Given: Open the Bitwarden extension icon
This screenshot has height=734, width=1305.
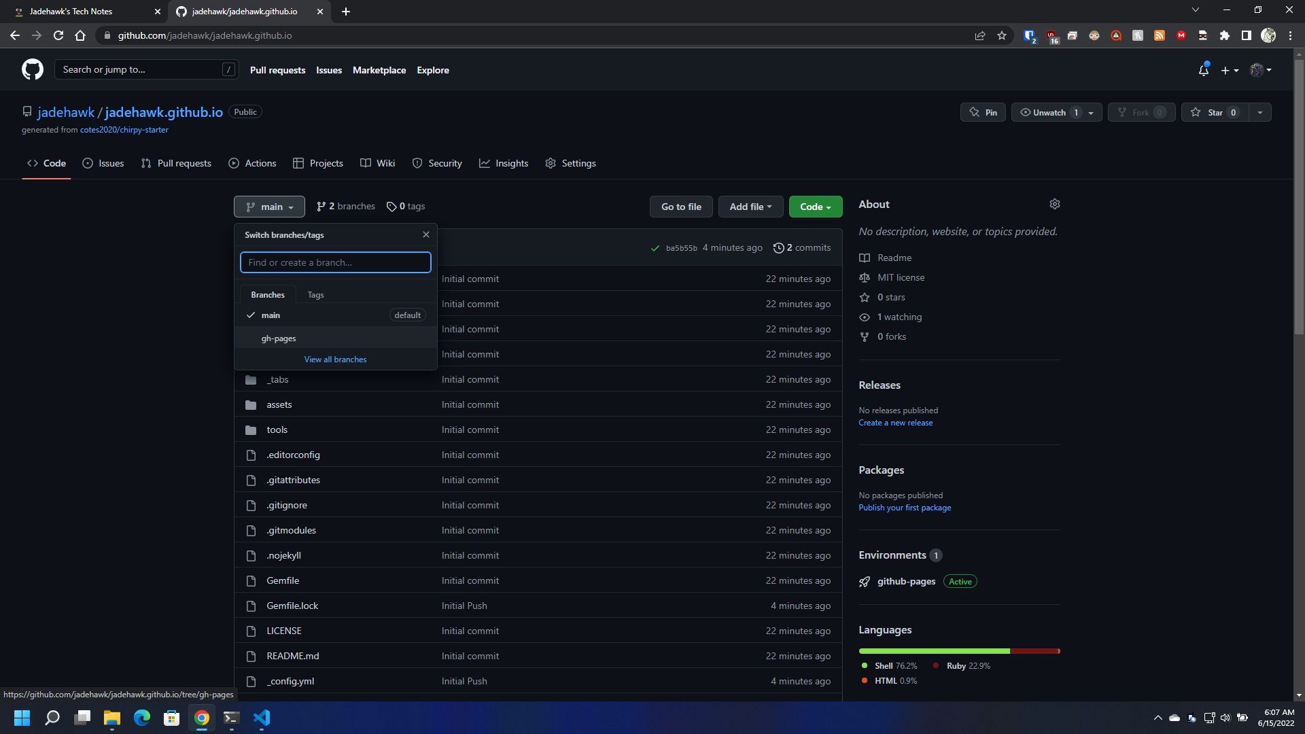Looking at the screenshot, I should click(x=1030, y=35).
